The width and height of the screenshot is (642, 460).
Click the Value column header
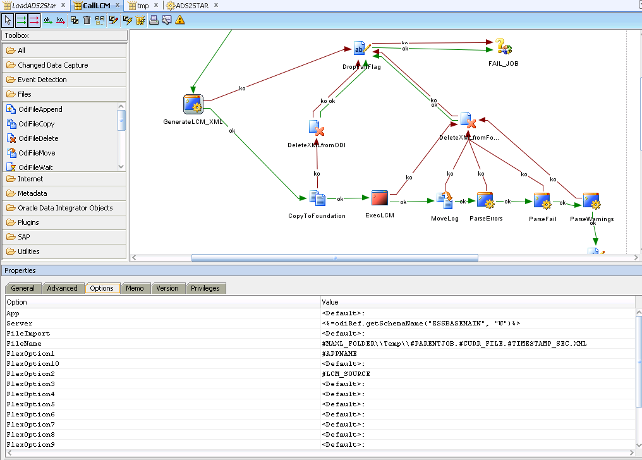click(x=478, y=302)
